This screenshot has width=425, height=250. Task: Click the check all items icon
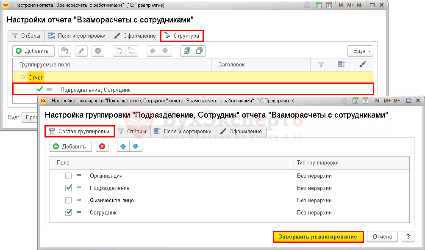point(187,51)
